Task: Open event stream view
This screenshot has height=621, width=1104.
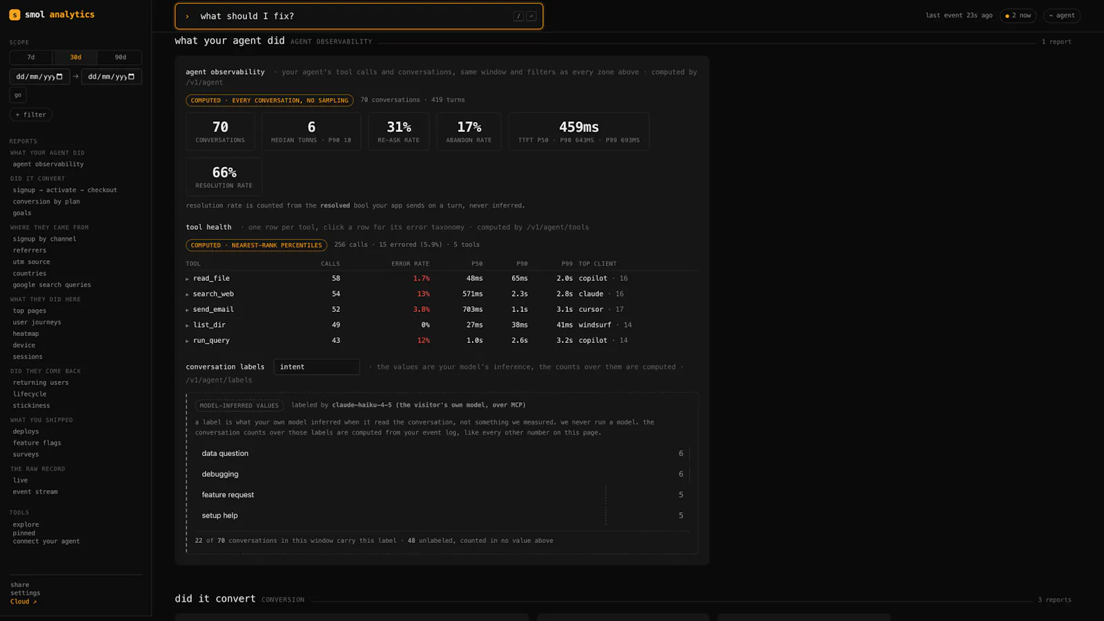Action: point(35,492)
